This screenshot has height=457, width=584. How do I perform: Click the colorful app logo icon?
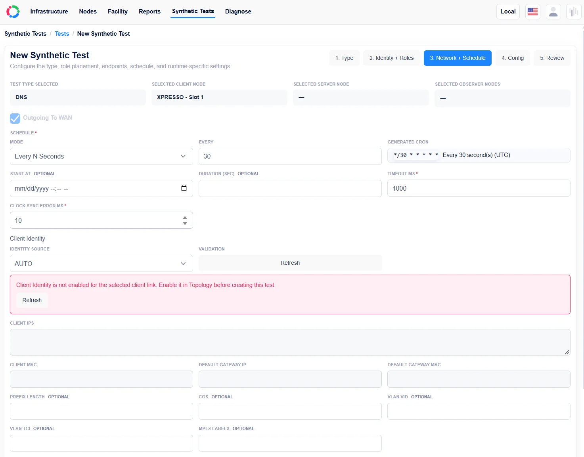(13, 11)
